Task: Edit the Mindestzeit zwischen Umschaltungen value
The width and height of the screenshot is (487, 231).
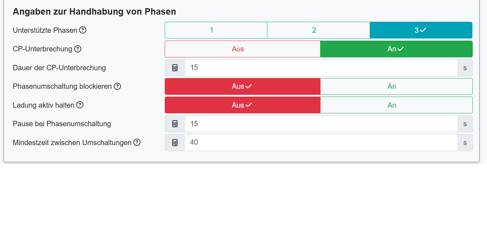Action: (x=321, y=143)
